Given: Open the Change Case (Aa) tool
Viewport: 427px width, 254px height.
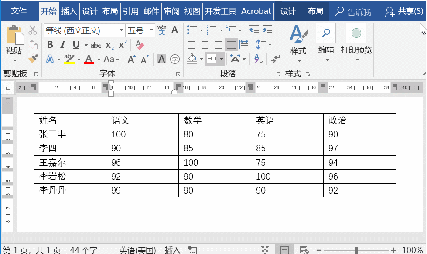Looking at the screenshot, I should coord(109,59).
